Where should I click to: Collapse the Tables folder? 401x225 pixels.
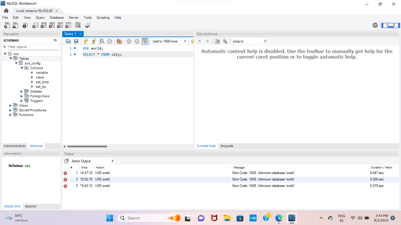[11, 59]
